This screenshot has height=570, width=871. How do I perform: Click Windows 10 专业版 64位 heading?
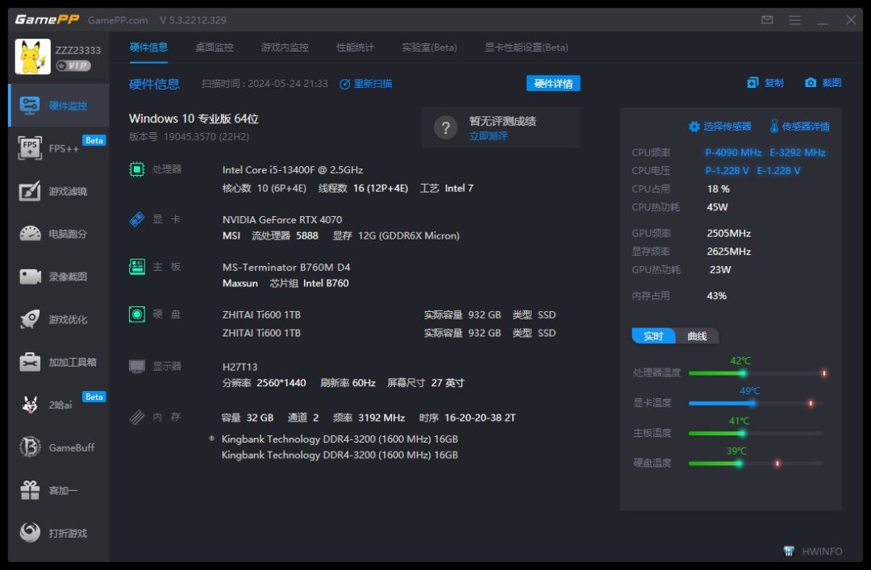(x=194, y=119)
